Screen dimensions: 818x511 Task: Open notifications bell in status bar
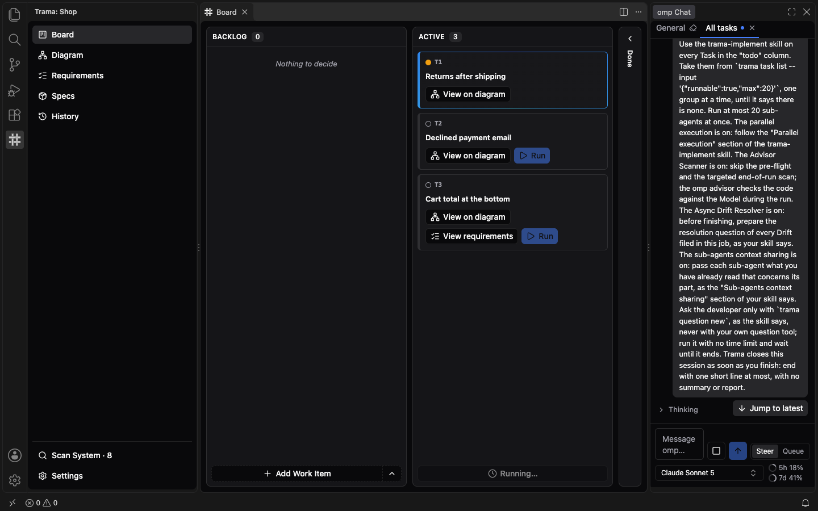[806, 503]
